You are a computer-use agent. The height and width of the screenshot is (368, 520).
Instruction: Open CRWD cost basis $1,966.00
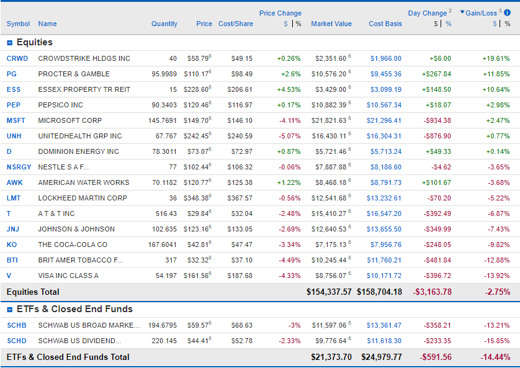[x=386, y=59]
